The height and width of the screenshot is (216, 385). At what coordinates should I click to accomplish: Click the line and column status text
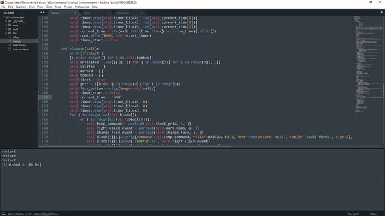33,214
